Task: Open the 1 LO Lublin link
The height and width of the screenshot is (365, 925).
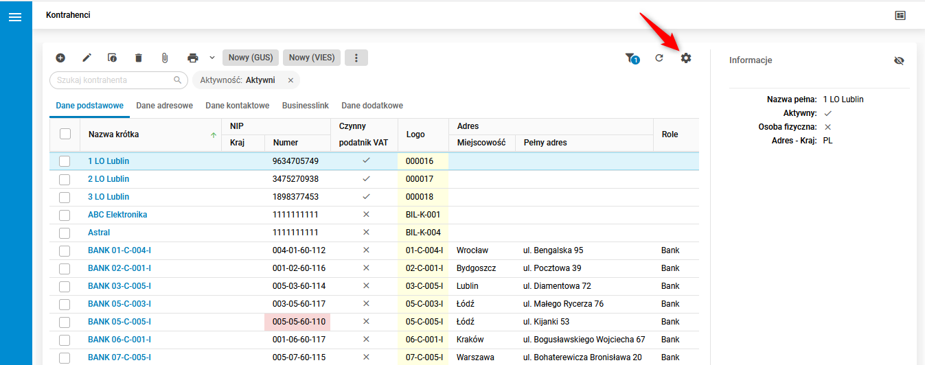Action: pyautogui.click(x=109, y=161)
